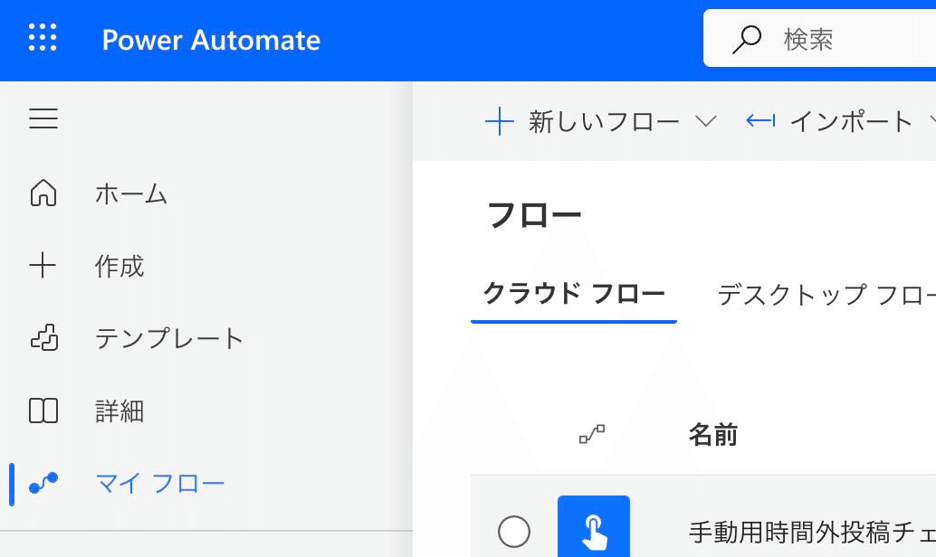The width and height of the screenshot is (936, 557).
Task: Click the manual trigger touch icon
Action: [x=593, y=526]
